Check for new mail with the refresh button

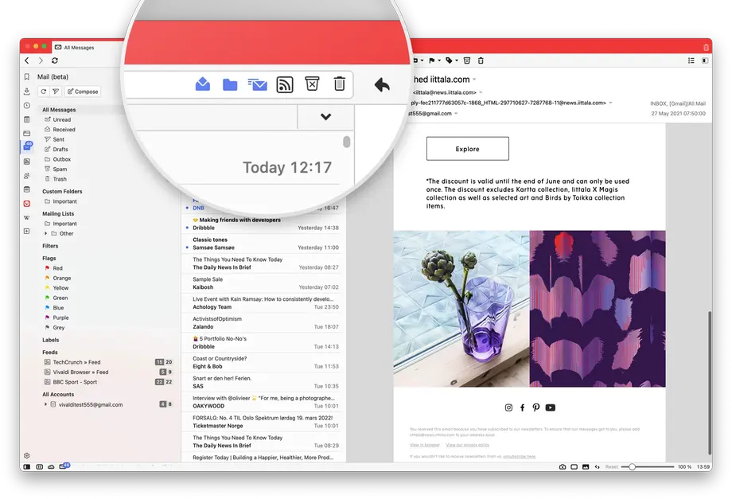tap(44, 92)
